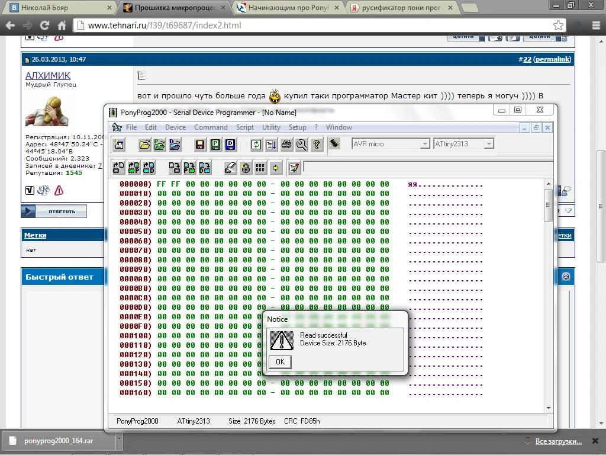Open the post permalink link
Image resolution: width=606 pixels, height=455 pixels.
552,59
